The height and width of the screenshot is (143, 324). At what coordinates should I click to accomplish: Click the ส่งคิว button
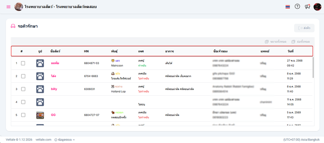tap(304, 28)
